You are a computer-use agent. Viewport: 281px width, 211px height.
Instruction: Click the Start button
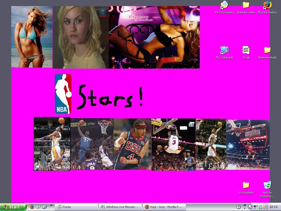tap(13, 207)
